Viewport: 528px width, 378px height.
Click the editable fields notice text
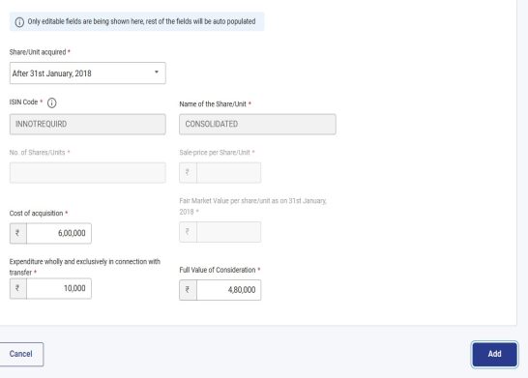pyautogui.click(x=141, y=21)
